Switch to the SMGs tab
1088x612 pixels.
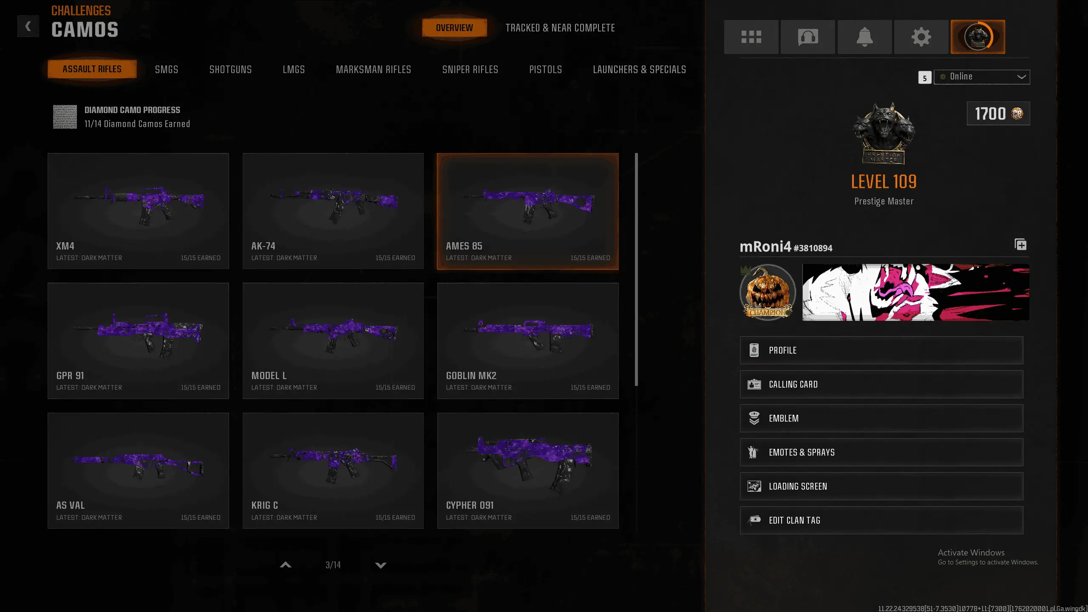point(167,69)
